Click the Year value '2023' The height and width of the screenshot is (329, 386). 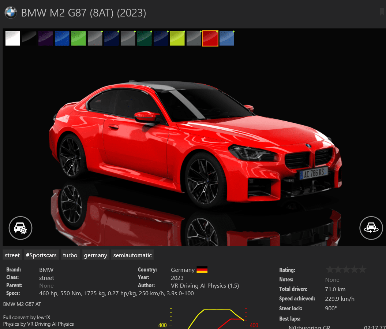(177, 278)
